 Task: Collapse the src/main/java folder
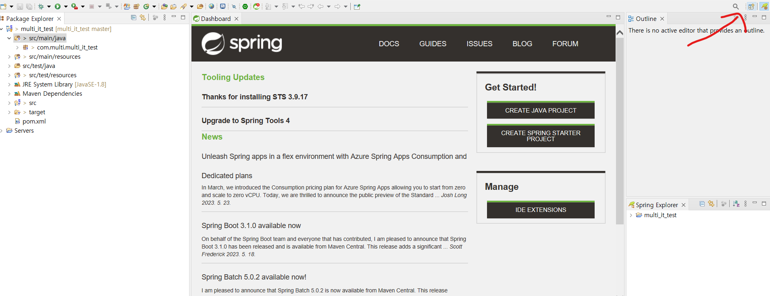tap(9, 38)
